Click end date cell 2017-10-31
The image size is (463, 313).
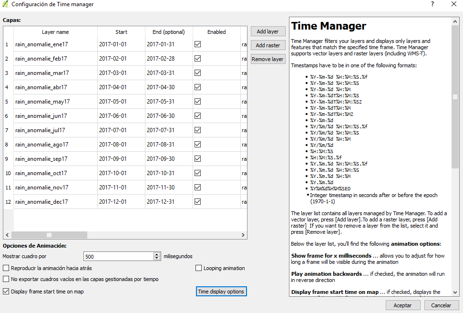(x=169, y=173)
